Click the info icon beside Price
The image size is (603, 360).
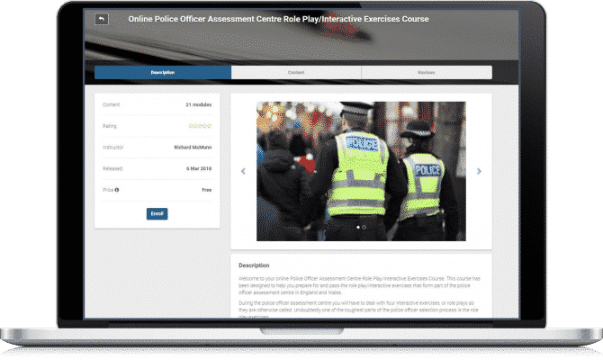pyautogui.click(x=118, y=190)
